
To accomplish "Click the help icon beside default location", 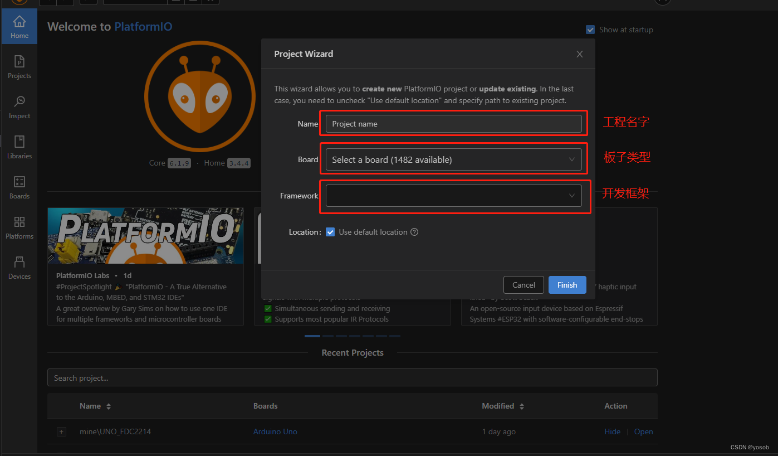I will coord(414,232).
